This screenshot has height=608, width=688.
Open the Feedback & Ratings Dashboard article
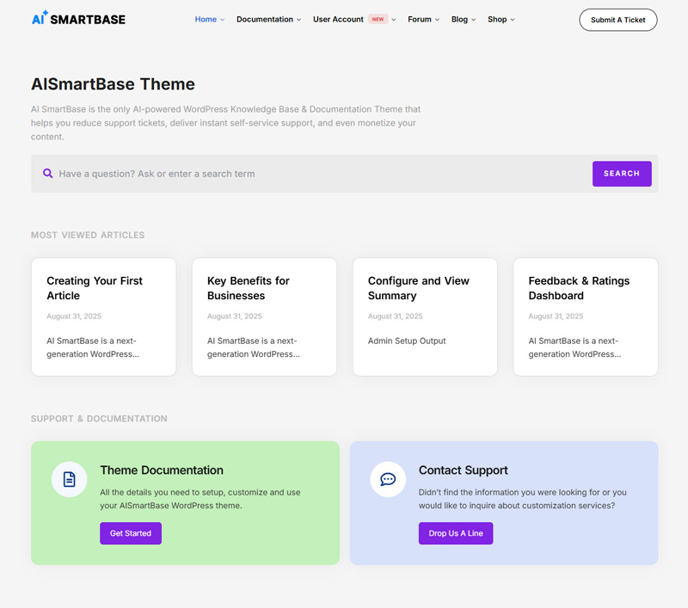point(579,288)
